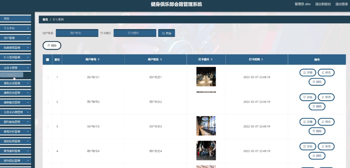
Task: Expand the 执教教练管理 sidebar chevron
Action: (28, 47)
